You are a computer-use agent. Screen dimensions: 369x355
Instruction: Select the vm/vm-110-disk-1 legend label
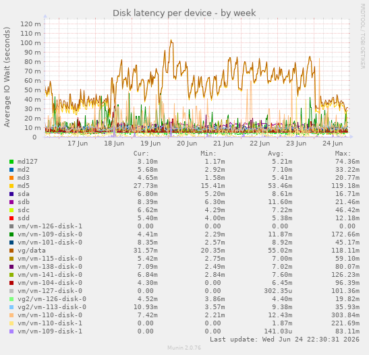[50, 323]
